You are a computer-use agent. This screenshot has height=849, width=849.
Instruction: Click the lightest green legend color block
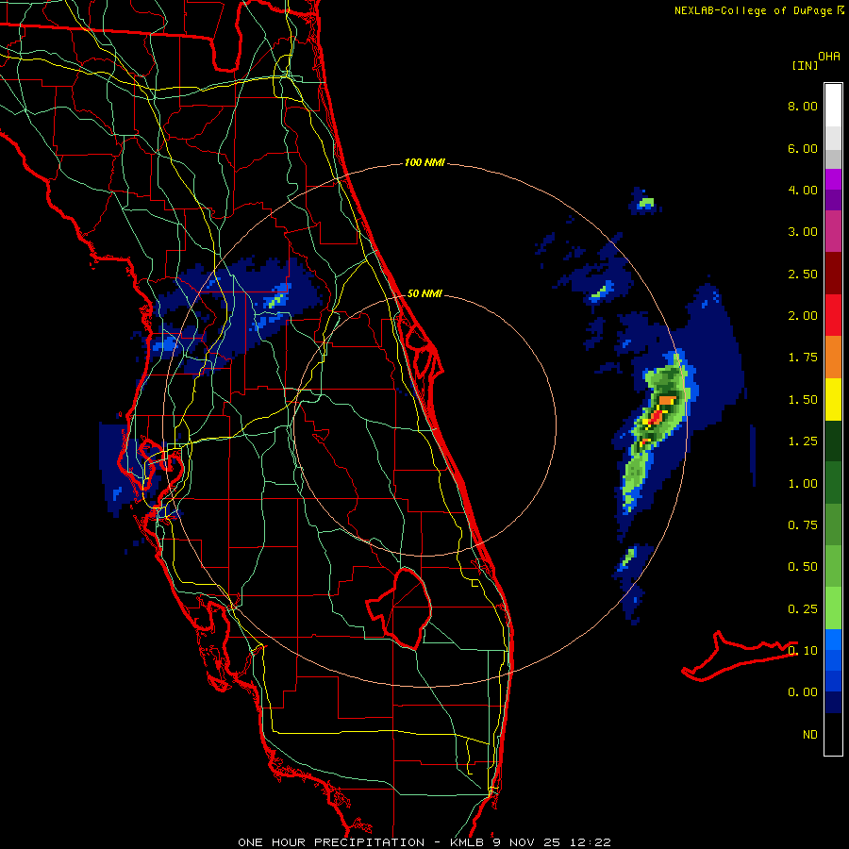click(x=833, y=608)
